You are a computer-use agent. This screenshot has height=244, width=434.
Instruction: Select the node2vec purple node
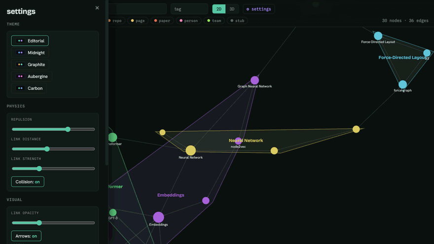click(x=238, y=141)
